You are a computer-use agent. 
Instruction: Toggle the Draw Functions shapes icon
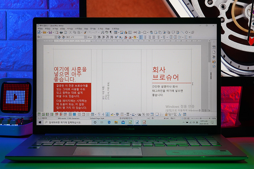193,32
